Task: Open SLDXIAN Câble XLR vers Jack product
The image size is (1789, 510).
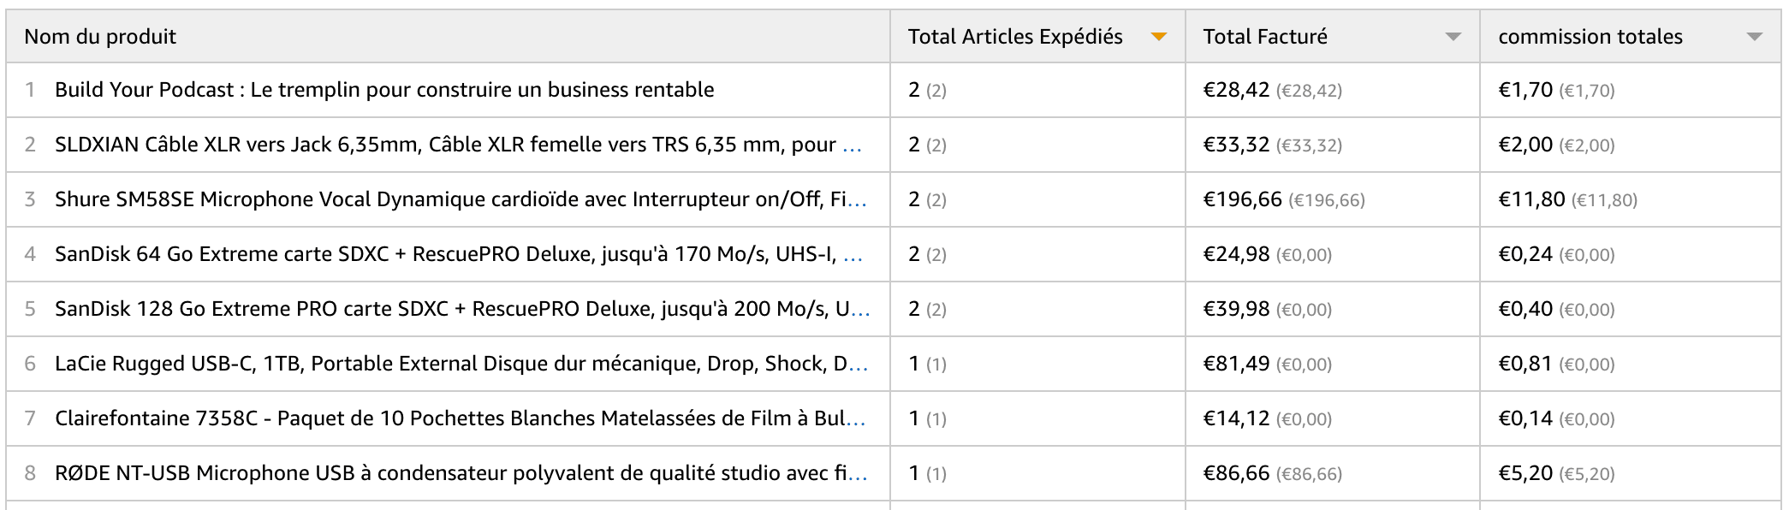Action: [445, 145]
